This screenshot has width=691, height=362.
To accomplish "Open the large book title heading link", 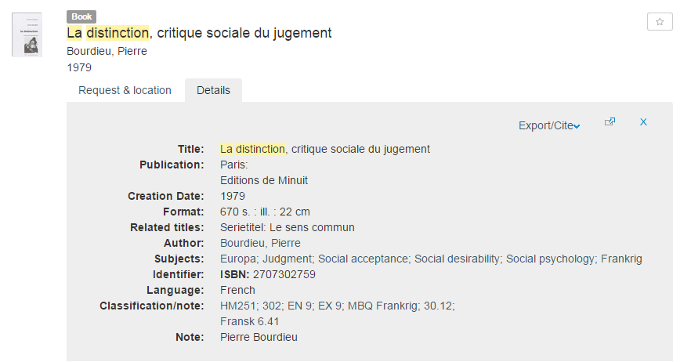I will [x=199, y=33].
